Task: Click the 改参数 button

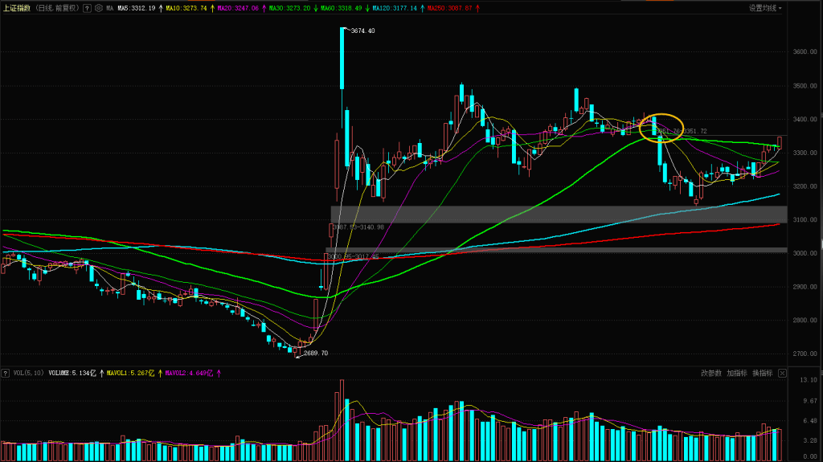Action: tap(711, 373)
